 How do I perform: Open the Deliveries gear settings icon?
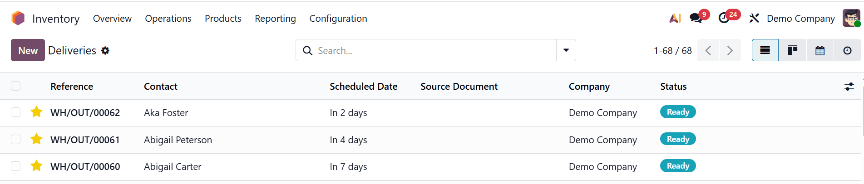coord(105,50)
